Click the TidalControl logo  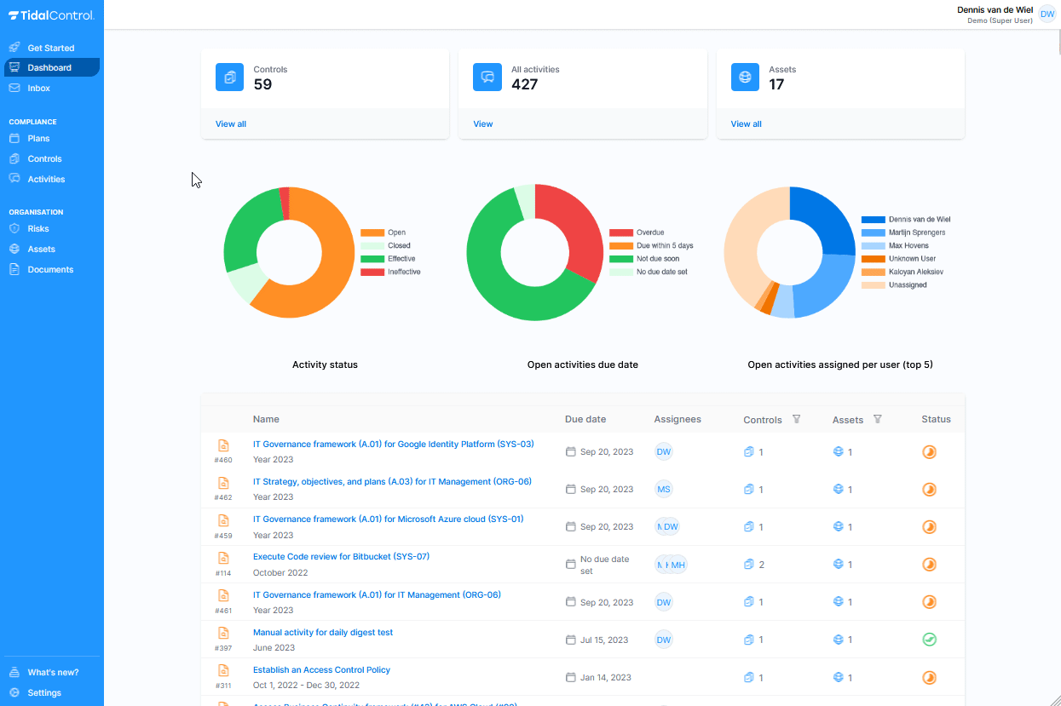[x=52, y=14]
